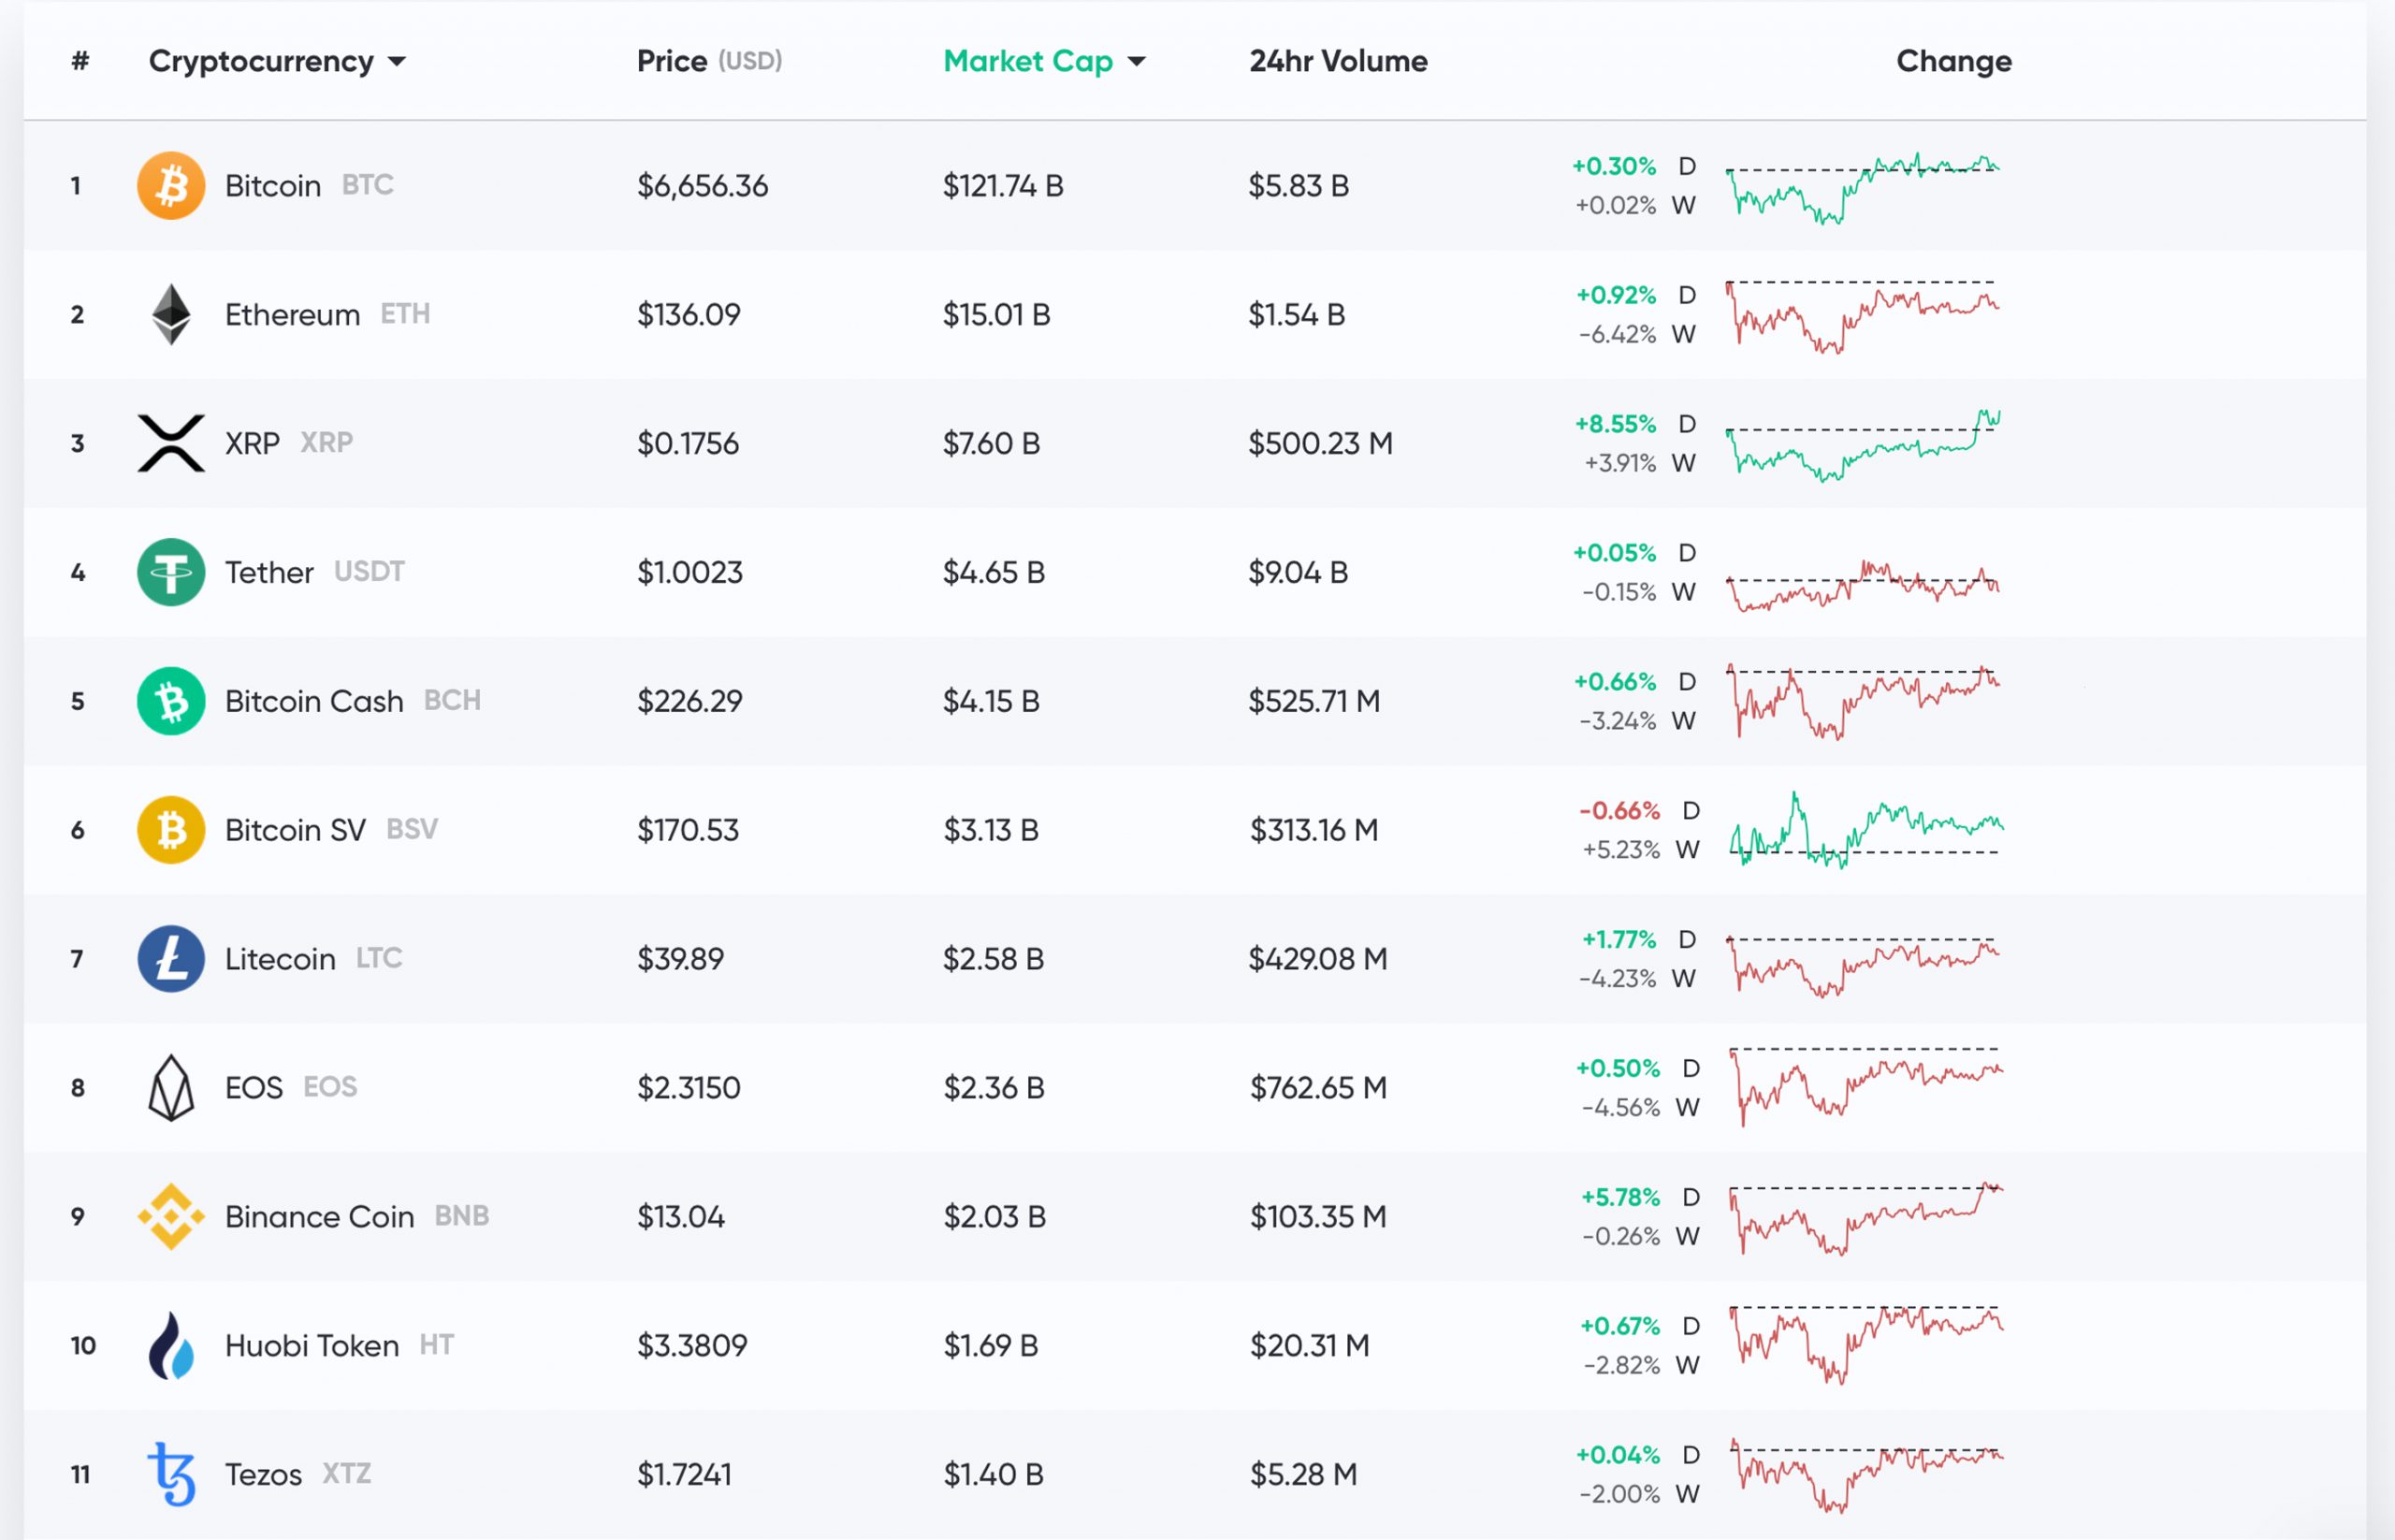The image size is (2395, 1540).
Task: Click Bitcoin market cap $121.74 B
Action: [x=1002, y=186]
